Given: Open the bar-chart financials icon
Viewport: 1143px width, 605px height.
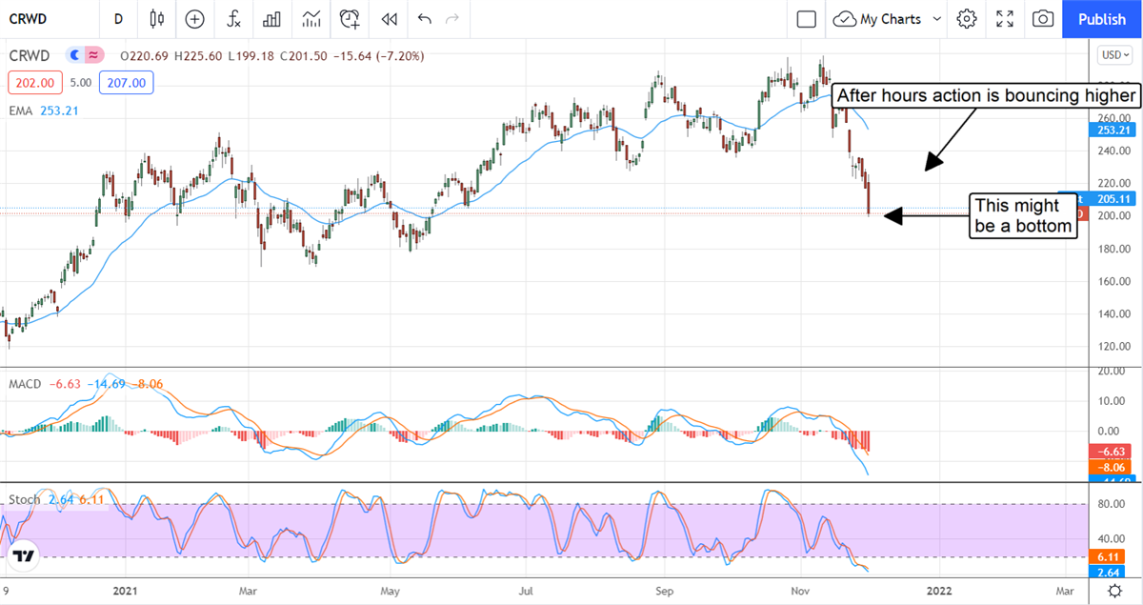Looking at the screenshot, I should (x=272, y=19).
